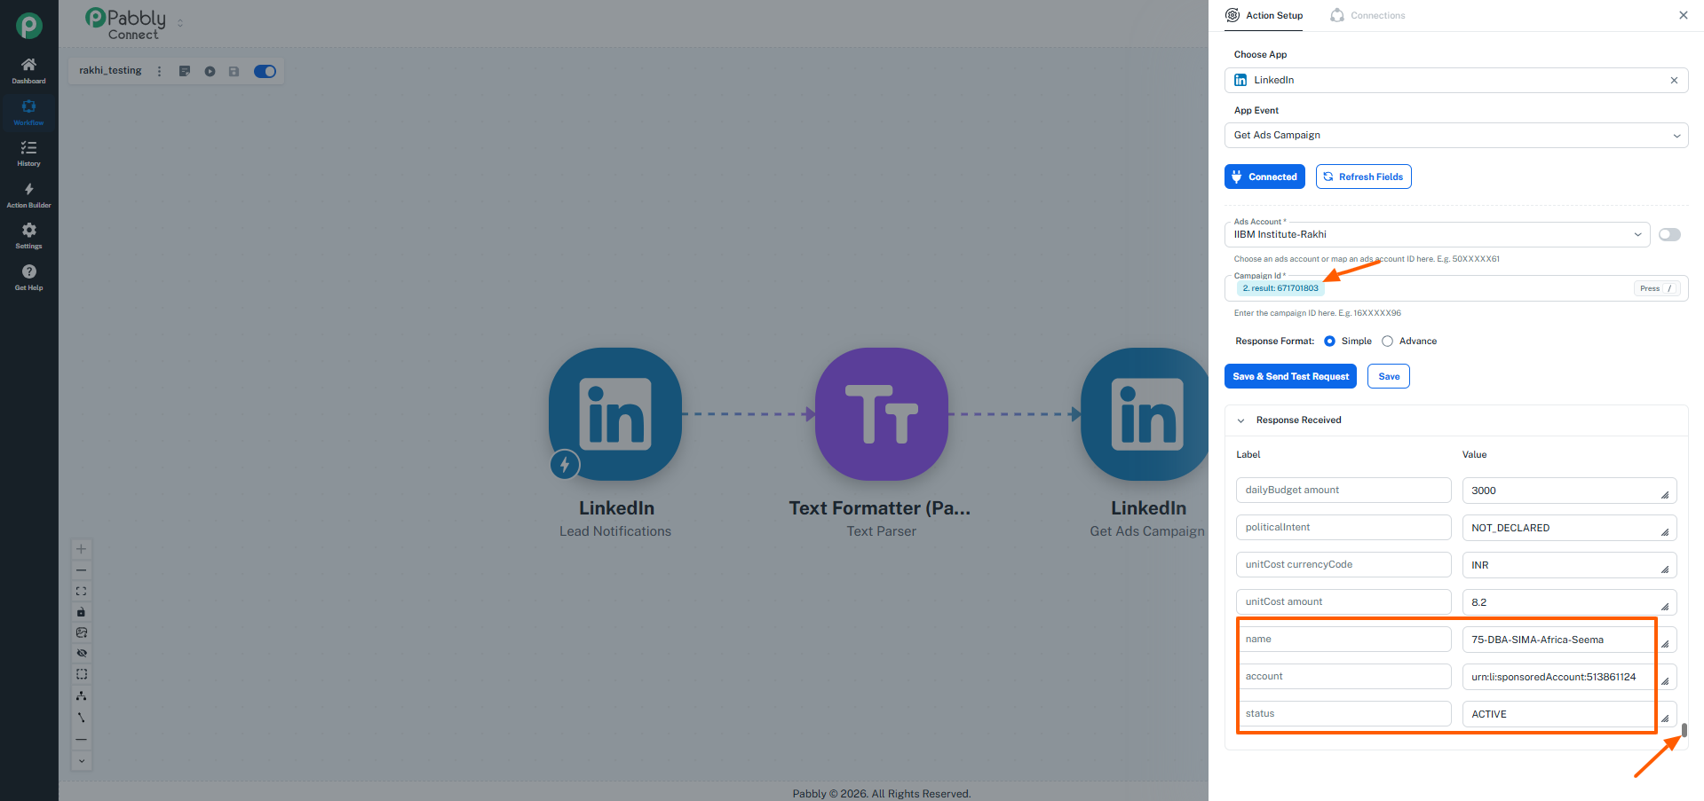Click the lock canvas icon
Screen dimensions: 1704x801
(82, 612)
